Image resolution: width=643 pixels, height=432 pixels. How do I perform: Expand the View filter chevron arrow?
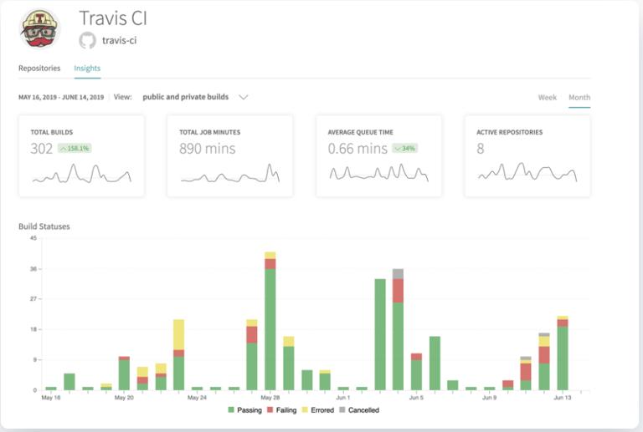(244, 97)
